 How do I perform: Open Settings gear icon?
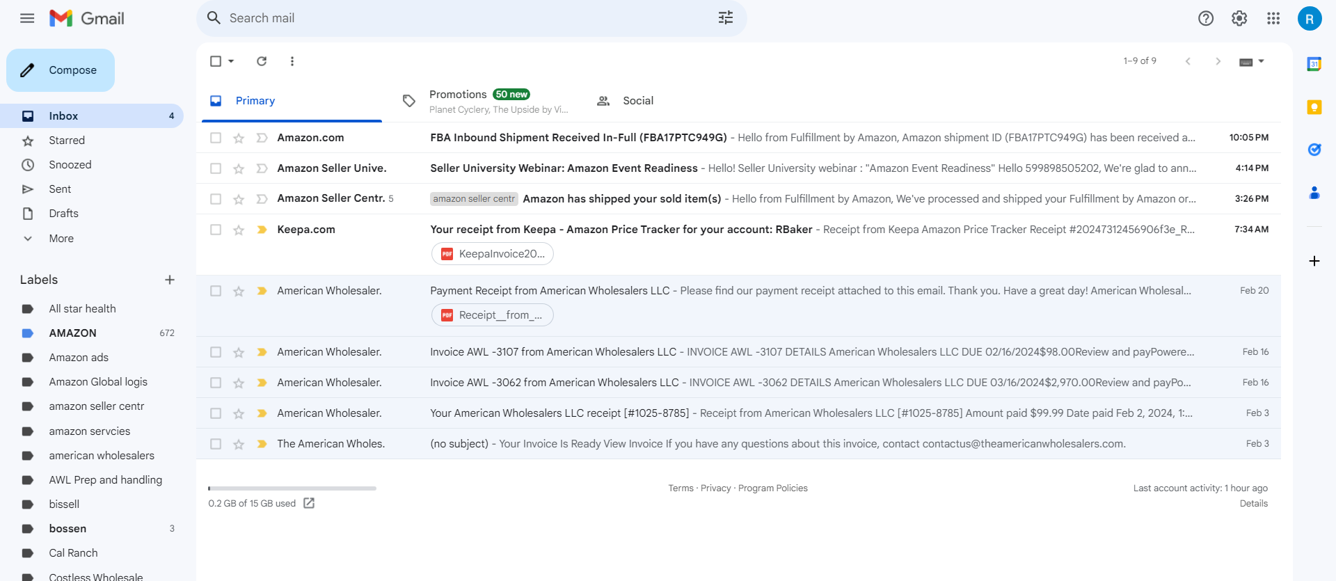click(x=1239, y=18)
